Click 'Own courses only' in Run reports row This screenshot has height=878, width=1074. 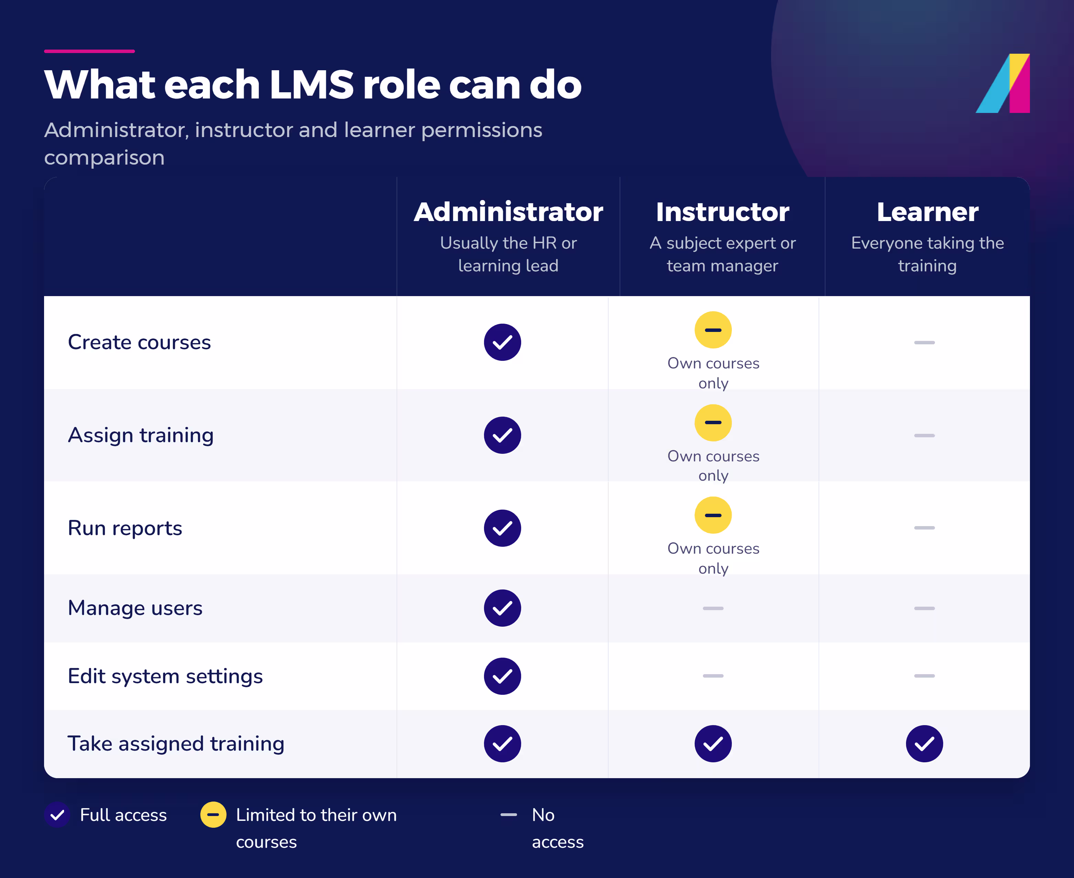point(713,558)
